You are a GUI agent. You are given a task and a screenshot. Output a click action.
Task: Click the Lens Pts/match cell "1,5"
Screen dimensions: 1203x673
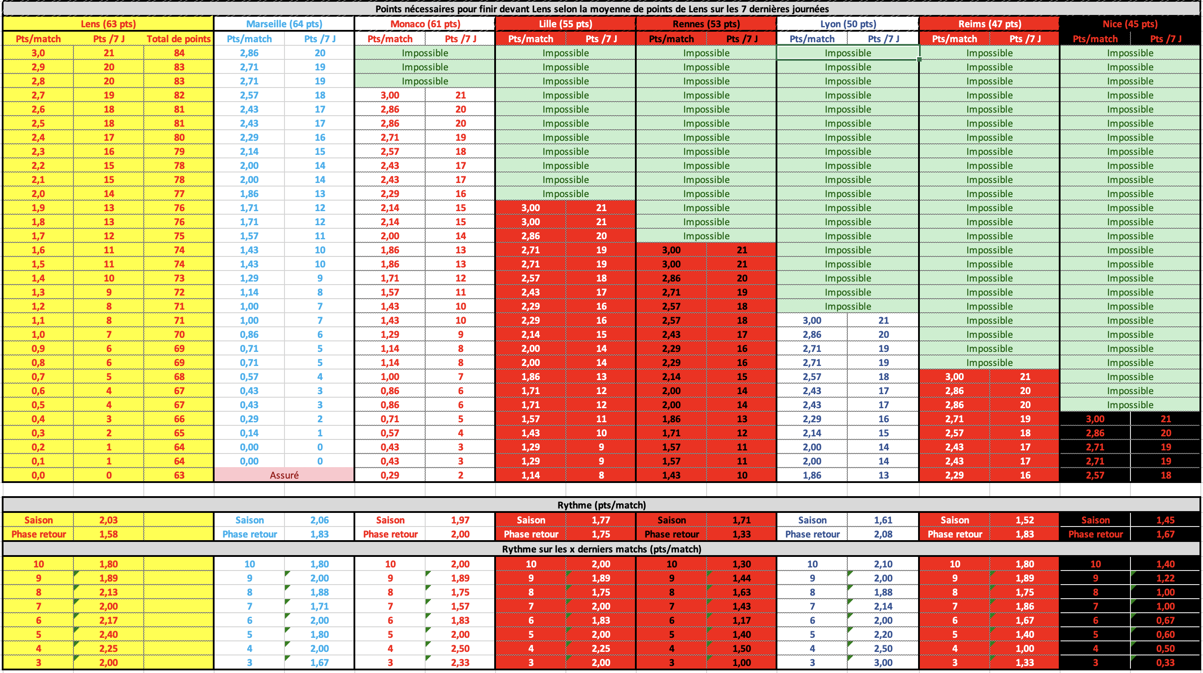[x=38, y=264]
